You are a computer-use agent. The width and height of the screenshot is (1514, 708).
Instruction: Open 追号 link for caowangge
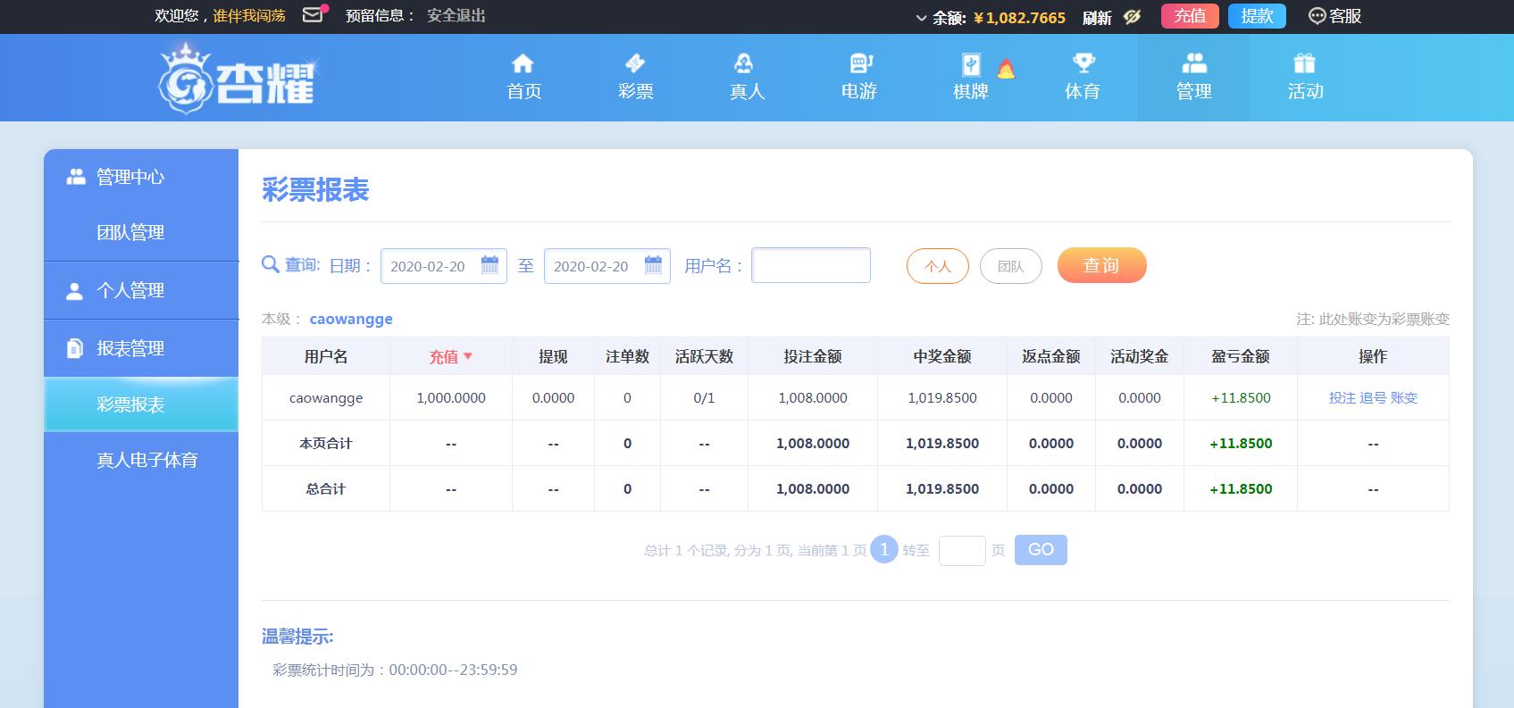pyautogui.click(x=1373, y=398)
